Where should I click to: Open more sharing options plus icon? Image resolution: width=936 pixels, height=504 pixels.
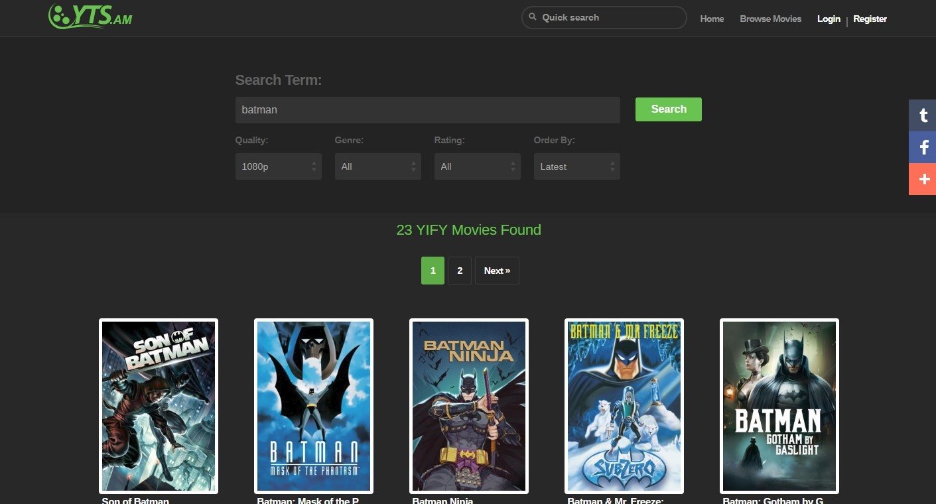coord(922,179)
